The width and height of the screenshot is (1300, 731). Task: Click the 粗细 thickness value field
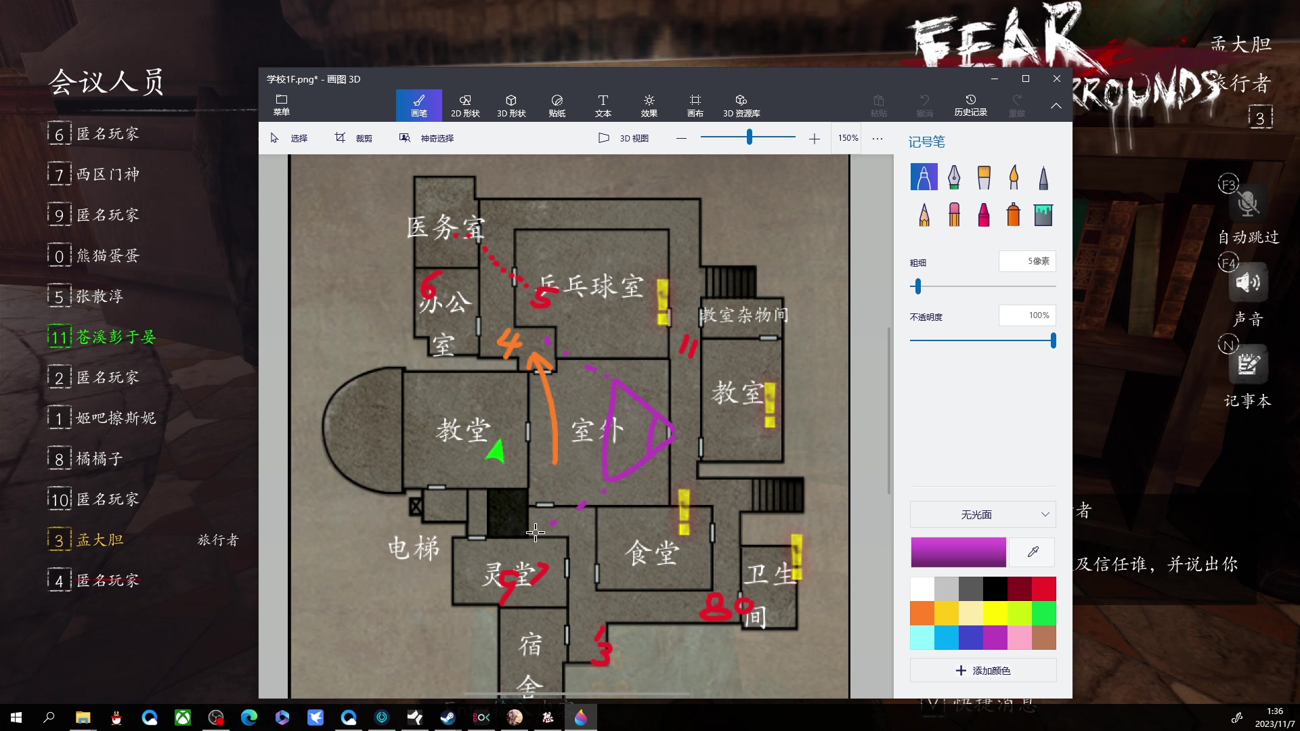[1027, 261]
